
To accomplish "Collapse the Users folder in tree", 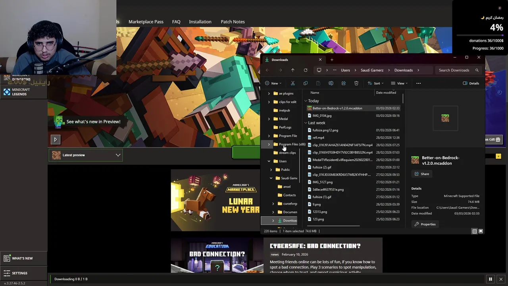I will [x=269, y=161].
